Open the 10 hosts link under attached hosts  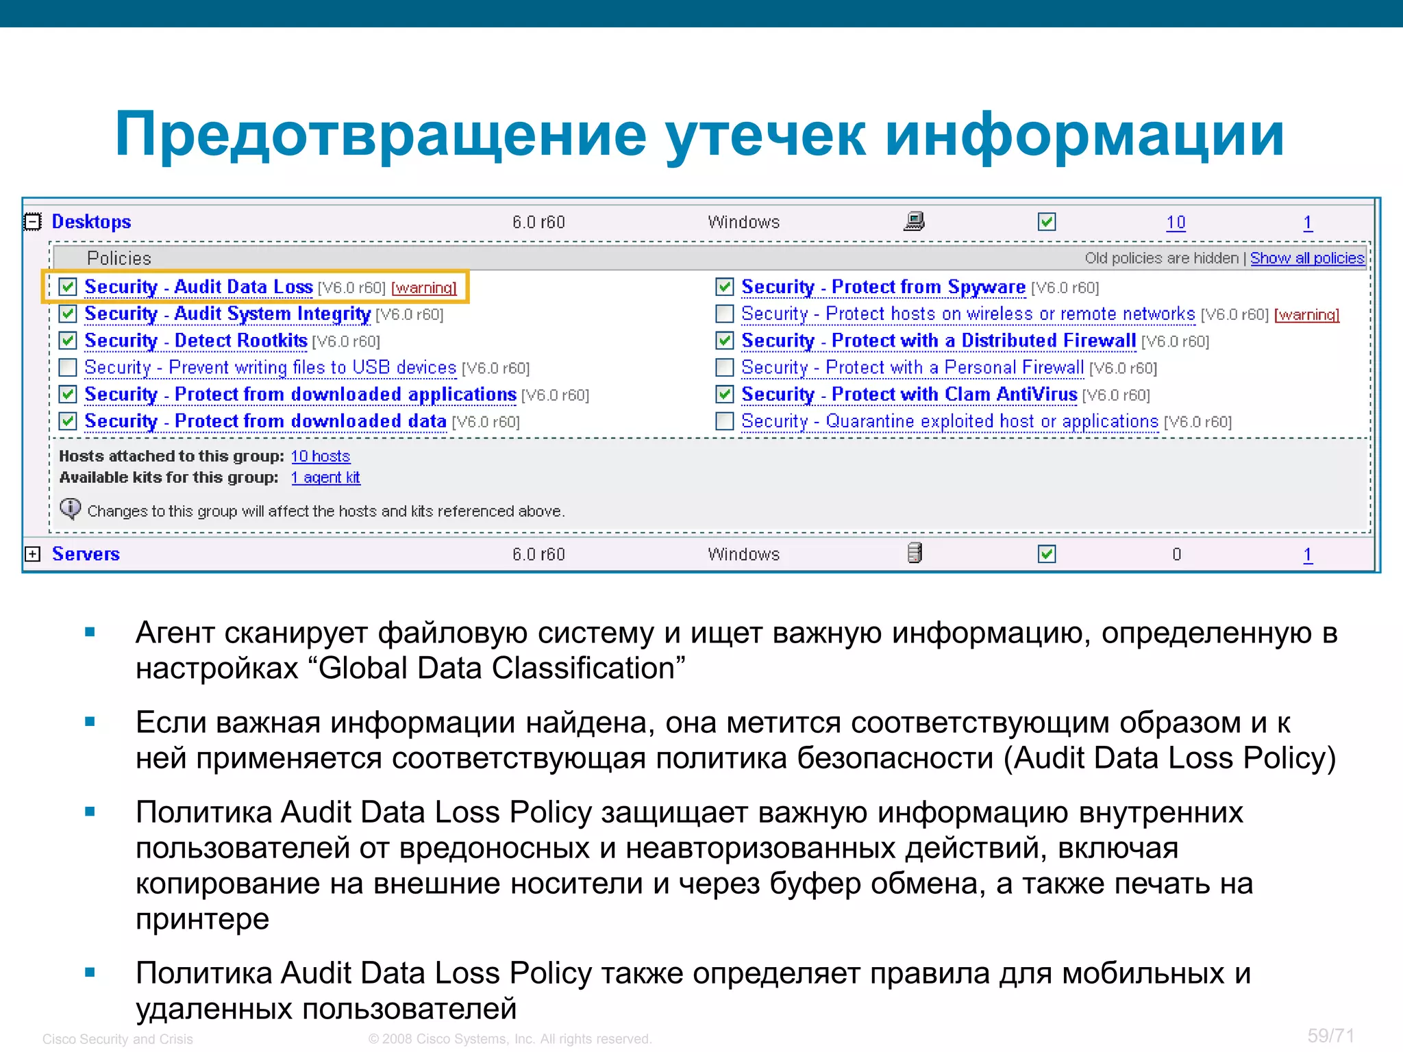click(321, 456)
